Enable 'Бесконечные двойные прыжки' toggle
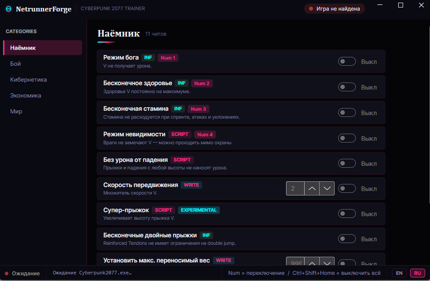The image size is (430, 281). click(347, 239)
